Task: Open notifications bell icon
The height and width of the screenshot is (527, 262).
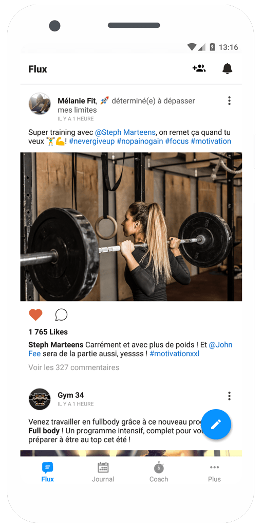Action: coord(228,68)
